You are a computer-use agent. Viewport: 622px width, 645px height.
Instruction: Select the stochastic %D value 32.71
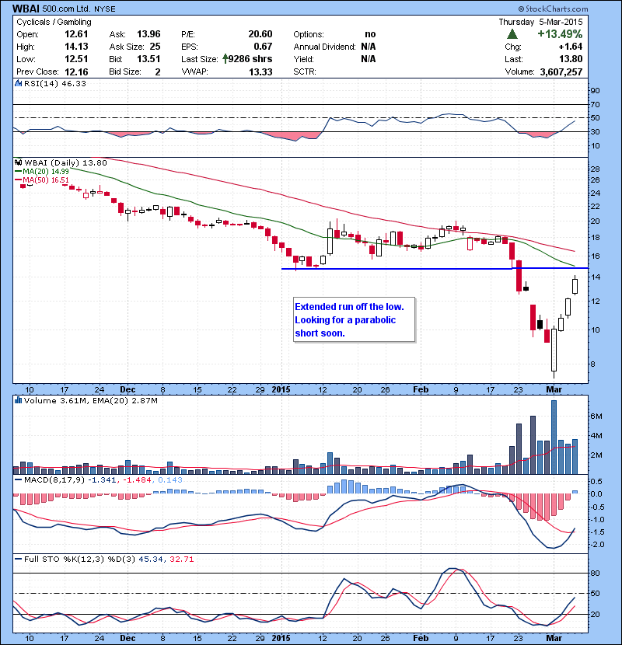pos(181,559)
